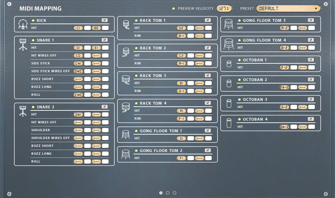Click the Gong Floor Tom 3 icon
Viewport: 335px width, 198px height.
tap(229, 24)
